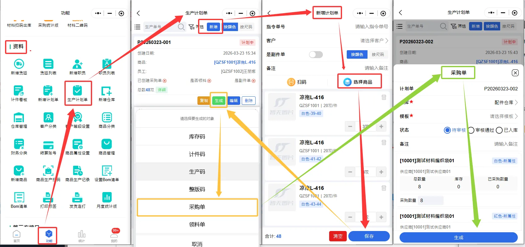Expand the 配件仓库 warehouse selector
This screenshot has height=247, width=525.
pyautogui.click(x=506, y=103)
